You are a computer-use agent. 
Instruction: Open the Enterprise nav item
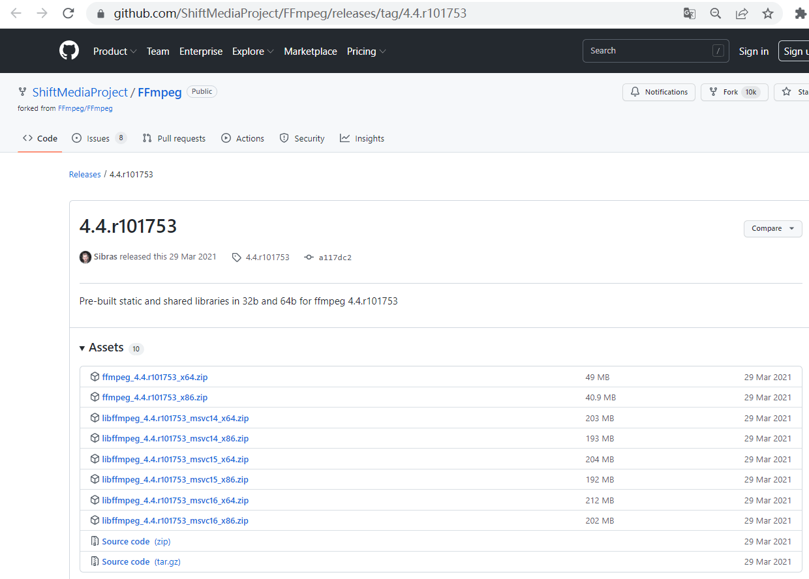pos(201,52)
